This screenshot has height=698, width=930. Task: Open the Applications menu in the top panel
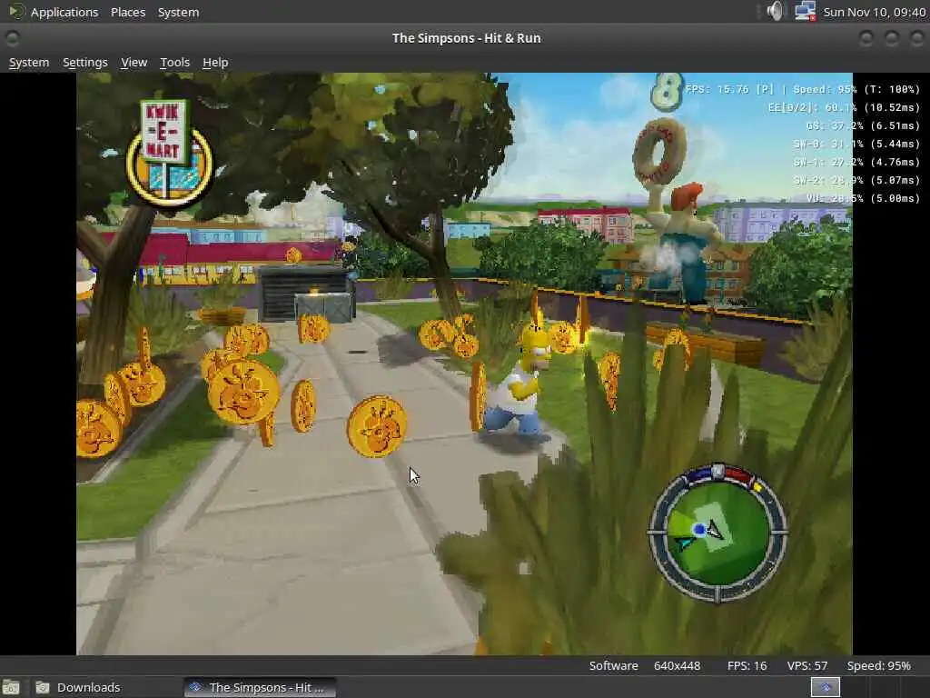coord(64,12)
